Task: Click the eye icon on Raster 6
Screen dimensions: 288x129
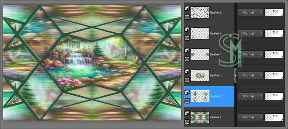Action: point(187,101)
